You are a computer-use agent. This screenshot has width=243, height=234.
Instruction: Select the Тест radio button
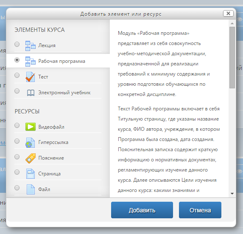click(17, 75)
